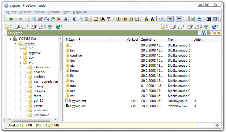This screenshot has width=226, height=132.
Task: Click the wavy document toolbar icon
Action: [161, 19]
